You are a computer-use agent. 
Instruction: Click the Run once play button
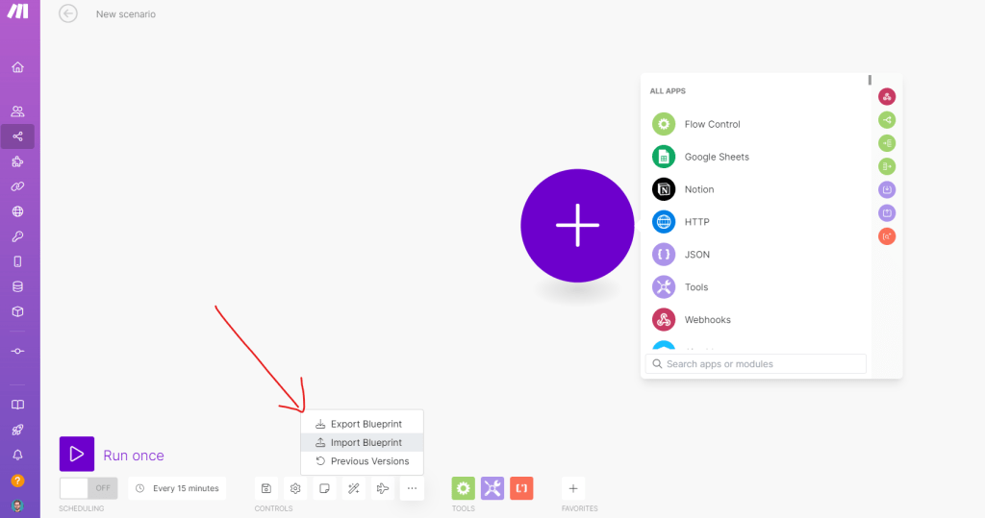(x=77, y=455)
